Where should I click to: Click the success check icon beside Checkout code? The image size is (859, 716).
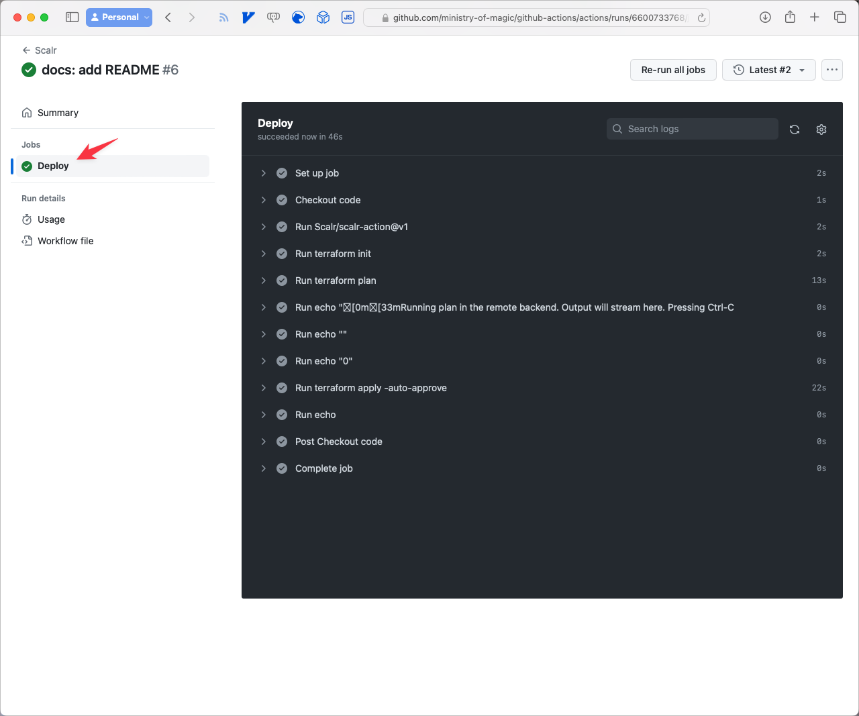282,200
